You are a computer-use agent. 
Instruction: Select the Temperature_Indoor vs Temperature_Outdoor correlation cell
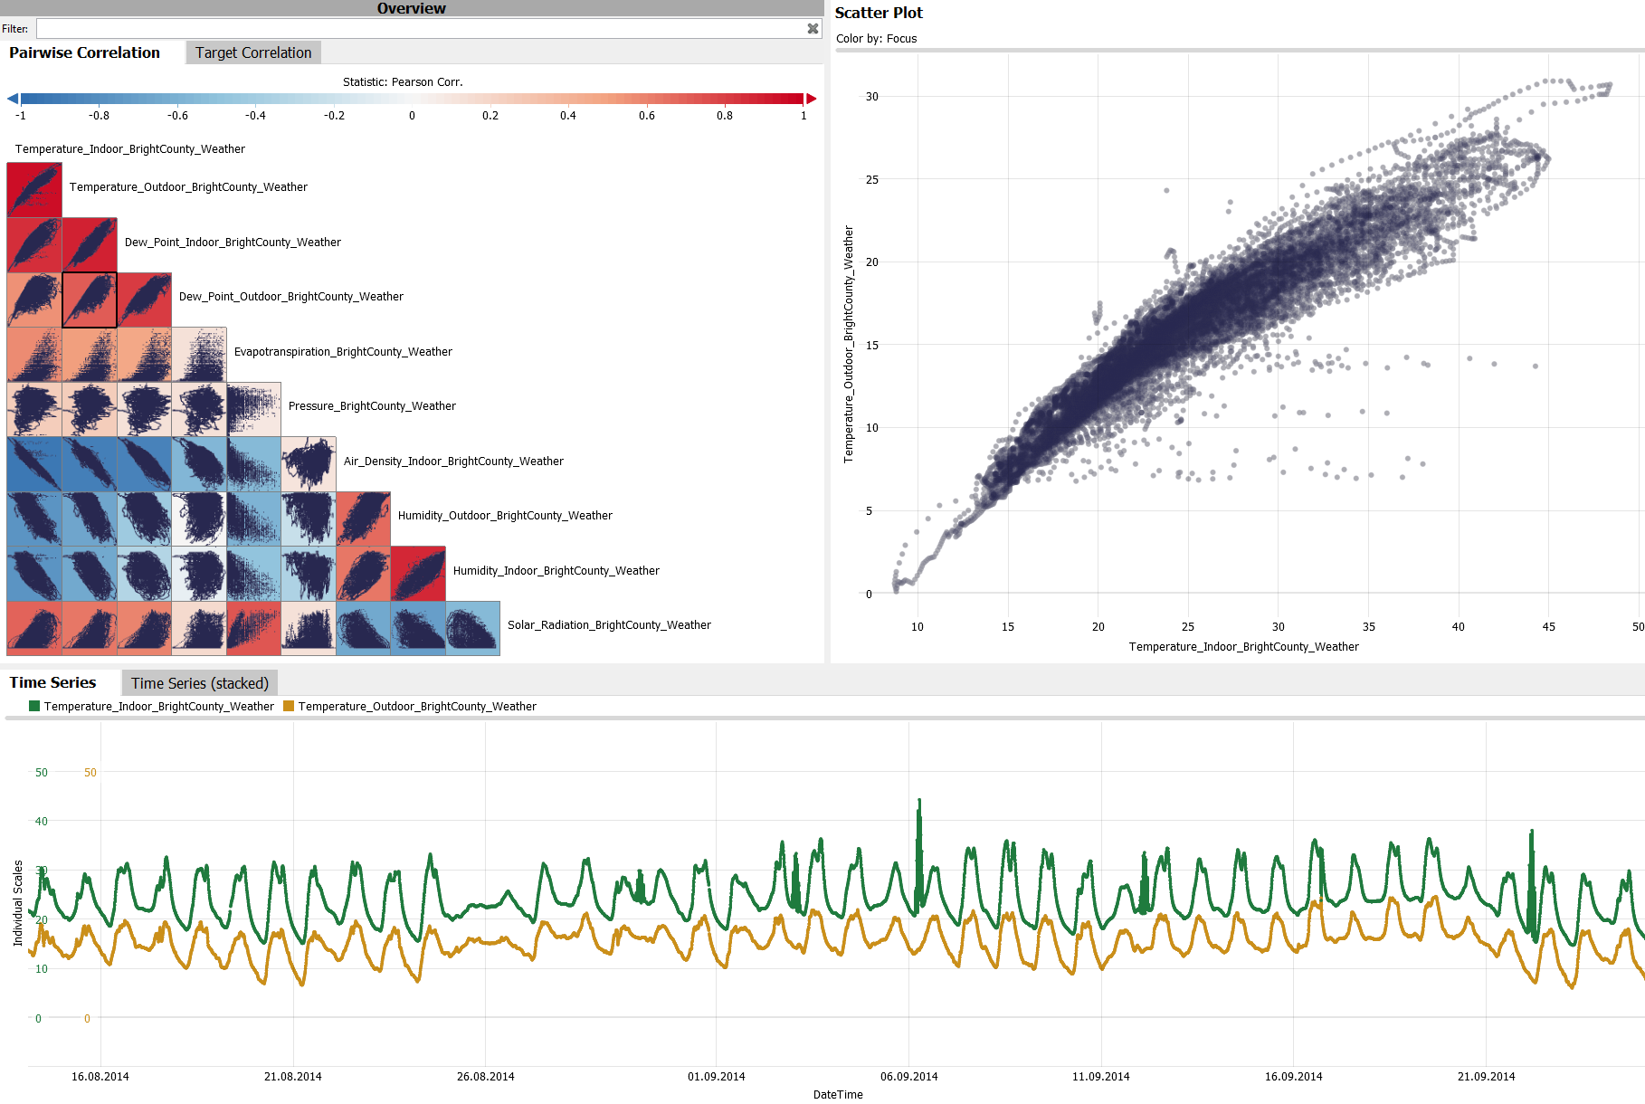coord(33,187)
